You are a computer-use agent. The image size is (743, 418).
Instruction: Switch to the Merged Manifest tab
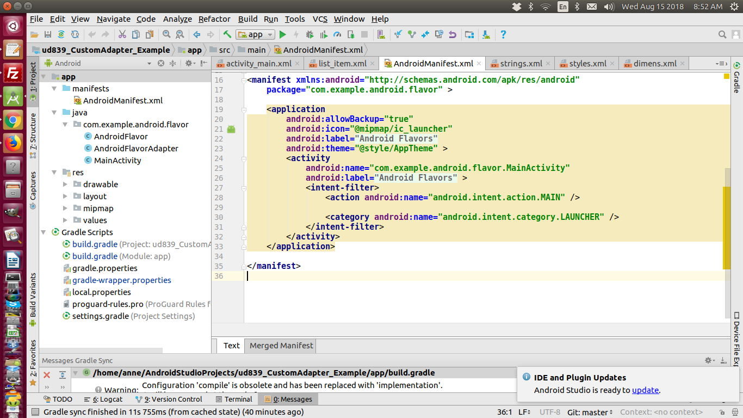click(281, 346)
